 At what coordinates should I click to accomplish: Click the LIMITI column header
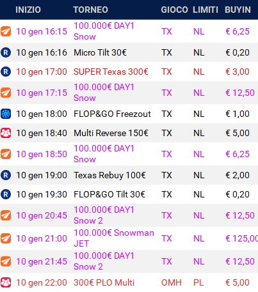(206, 10)
